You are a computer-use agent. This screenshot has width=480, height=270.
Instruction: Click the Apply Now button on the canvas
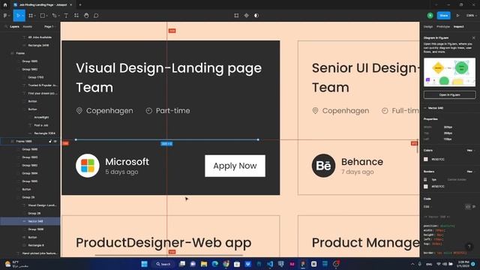click(x=235, y=166)
